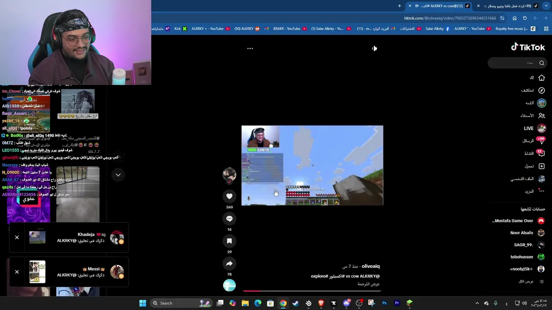The width and height of the screenshot is (552, 310).
Task: Open Premiere Pro from the taskbar
Action: (x=397, y=303)
